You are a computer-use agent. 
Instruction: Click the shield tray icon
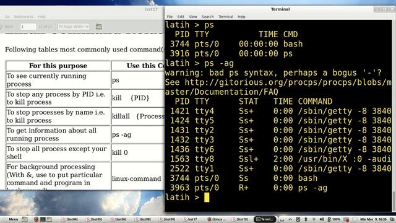[355, 219]
